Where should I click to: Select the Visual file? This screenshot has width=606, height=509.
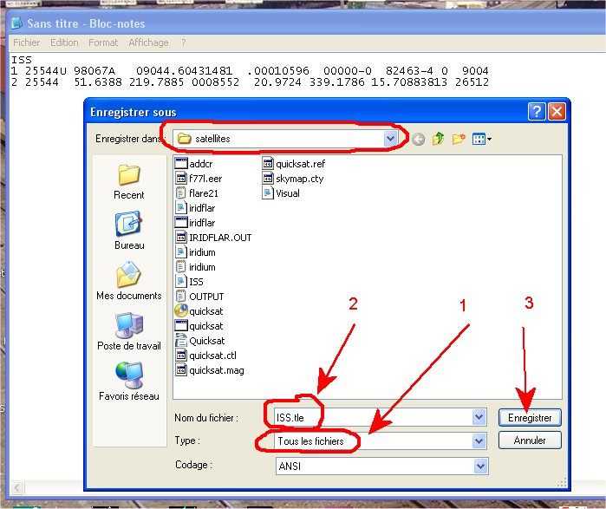pyautogui.click(x=281, y=193)
